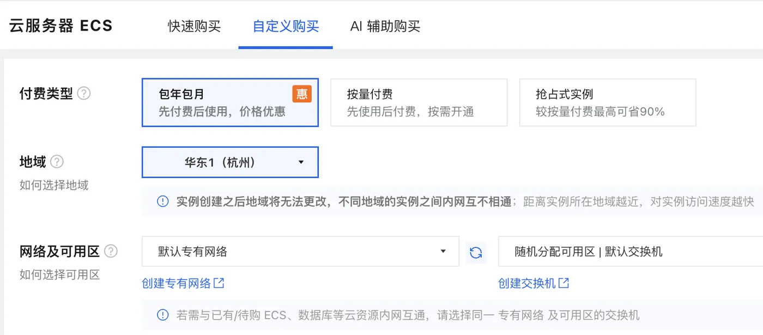Click the 如何选择地域 help link

[x=54, y=185]
